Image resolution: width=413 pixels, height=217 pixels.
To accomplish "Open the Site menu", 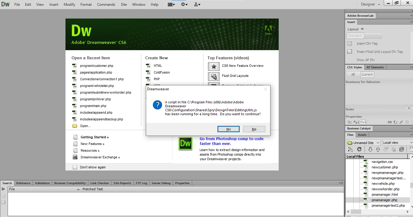I will coord(124,5).
